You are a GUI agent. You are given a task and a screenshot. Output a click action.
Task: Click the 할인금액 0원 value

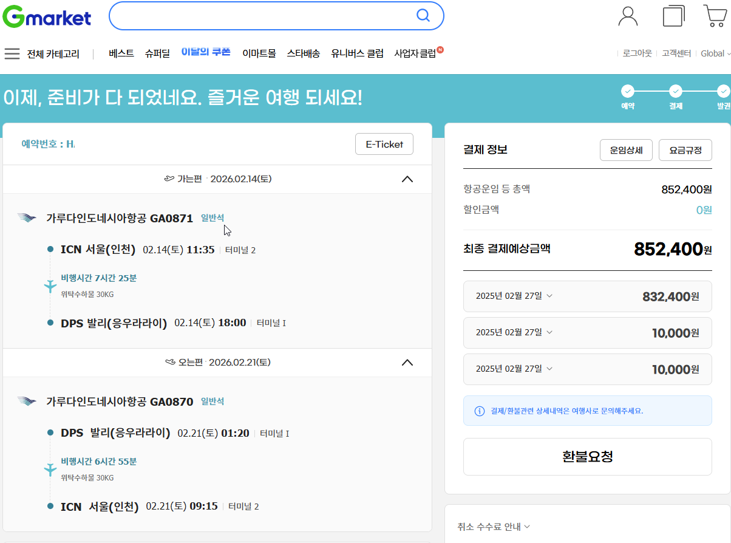704,210
